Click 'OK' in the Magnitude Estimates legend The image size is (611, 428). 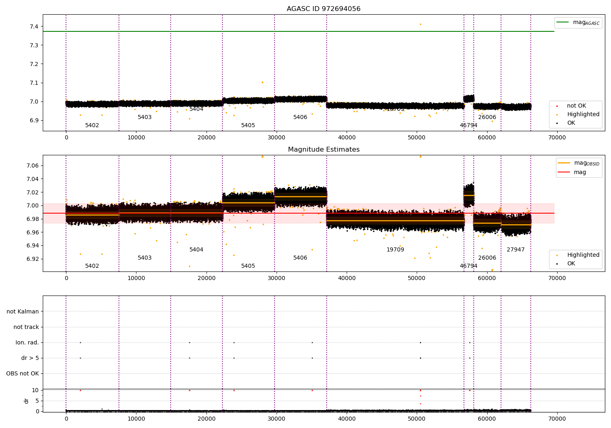click(x=571, y=264)
